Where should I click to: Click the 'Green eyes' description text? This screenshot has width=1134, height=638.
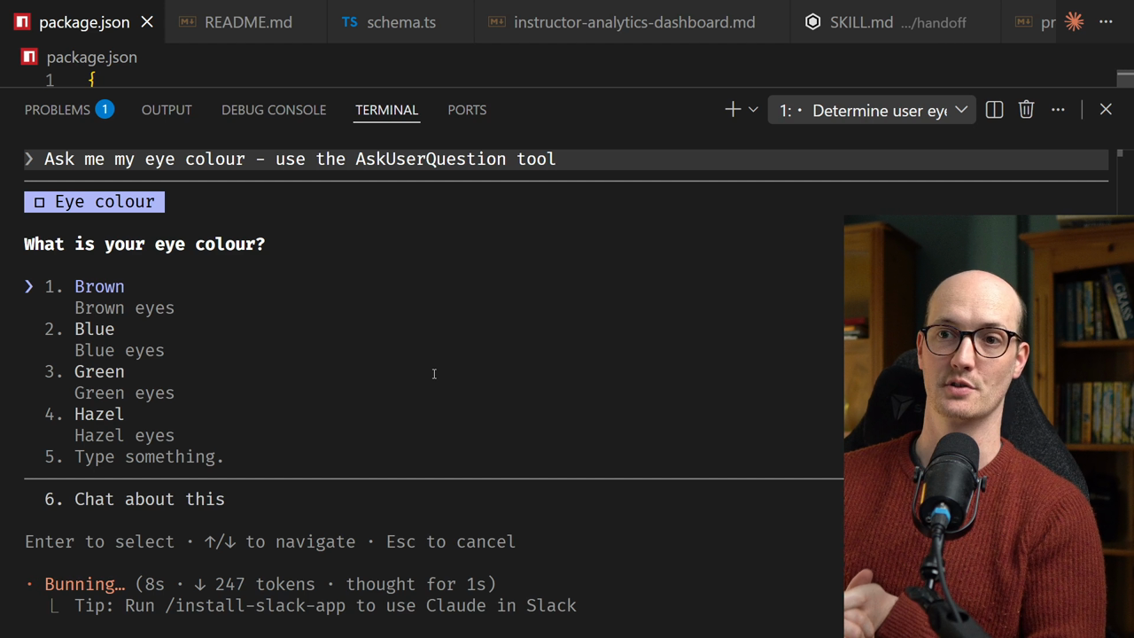coord(124,393)
